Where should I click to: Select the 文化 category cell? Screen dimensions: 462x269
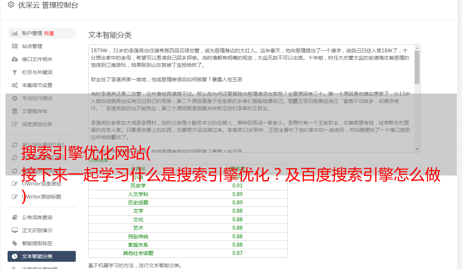138,220
